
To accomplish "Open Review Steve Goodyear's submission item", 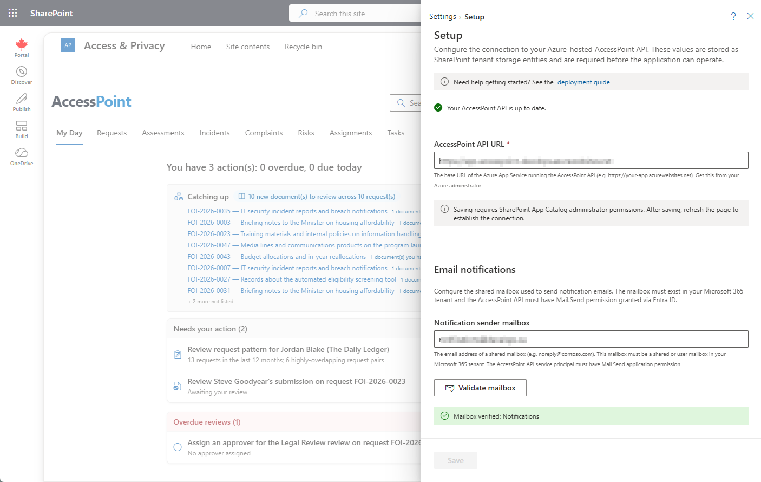I will pyautogui.click(x=296, y=381).
